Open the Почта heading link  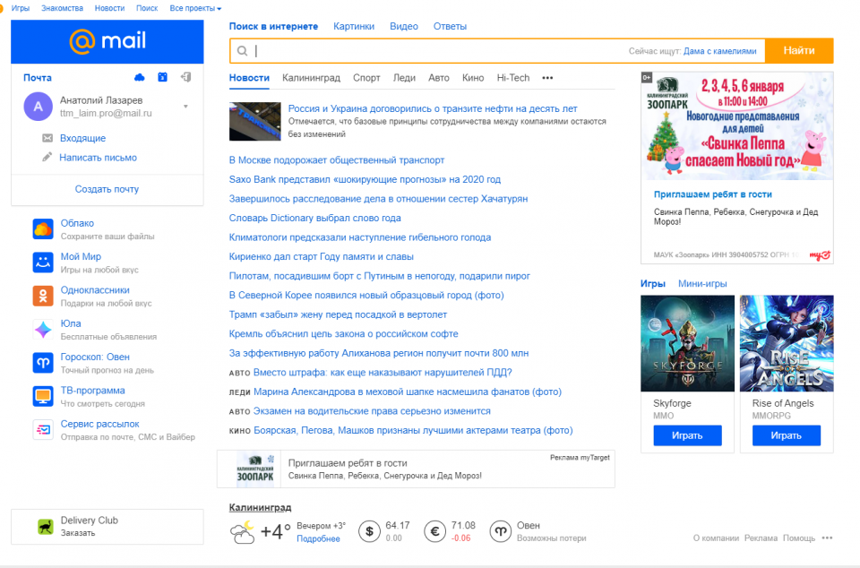(x=38, y=77)
